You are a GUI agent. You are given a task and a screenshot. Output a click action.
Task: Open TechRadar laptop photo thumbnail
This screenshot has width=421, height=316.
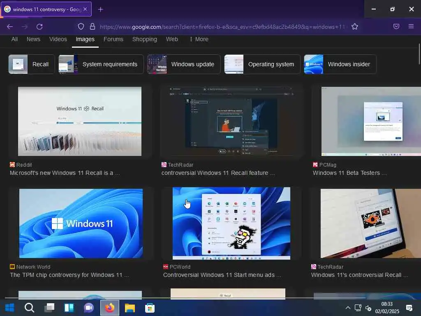coord(370,223)
